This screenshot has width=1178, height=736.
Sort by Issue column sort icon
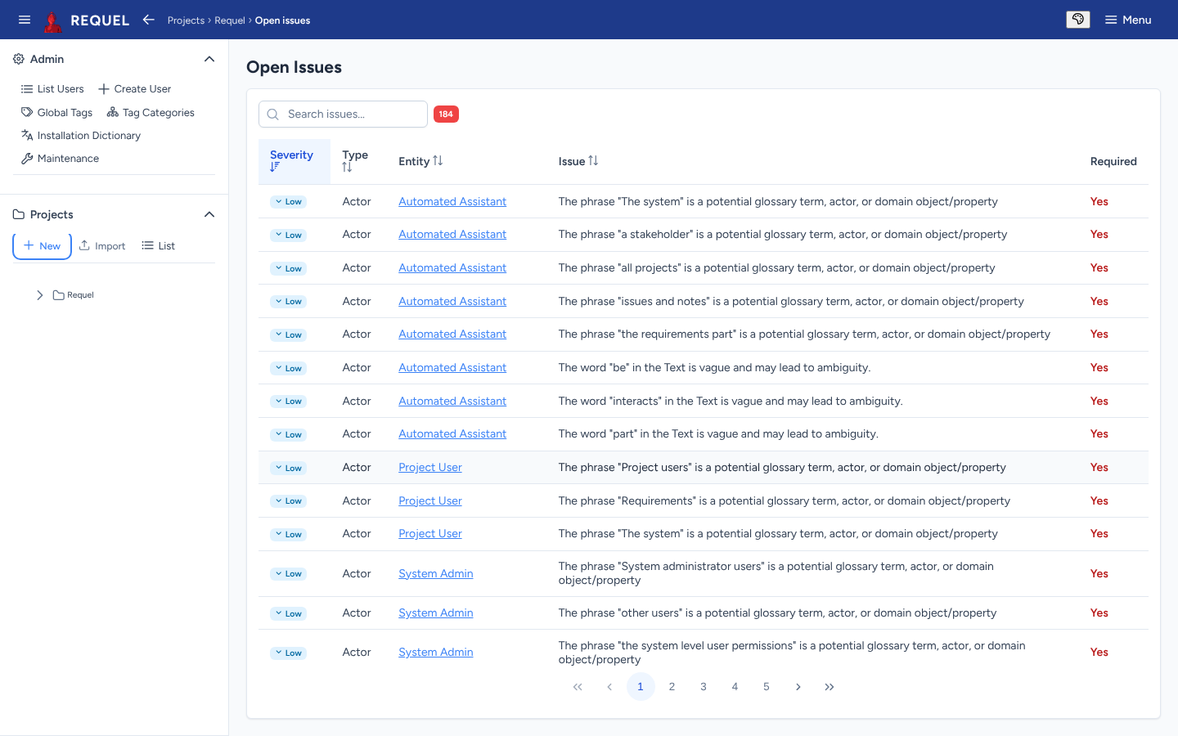click(593, 161)
